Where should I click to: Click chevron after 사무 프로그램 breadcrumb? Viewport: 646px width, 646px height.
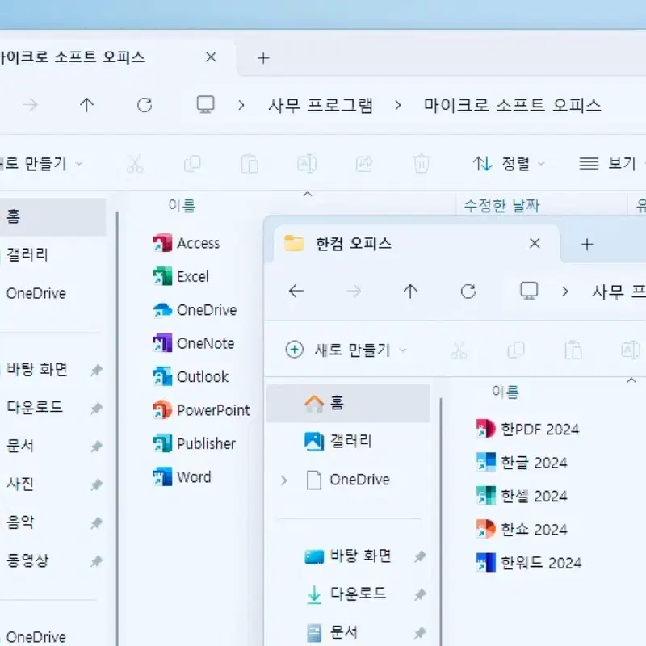(x=397, y=106)
